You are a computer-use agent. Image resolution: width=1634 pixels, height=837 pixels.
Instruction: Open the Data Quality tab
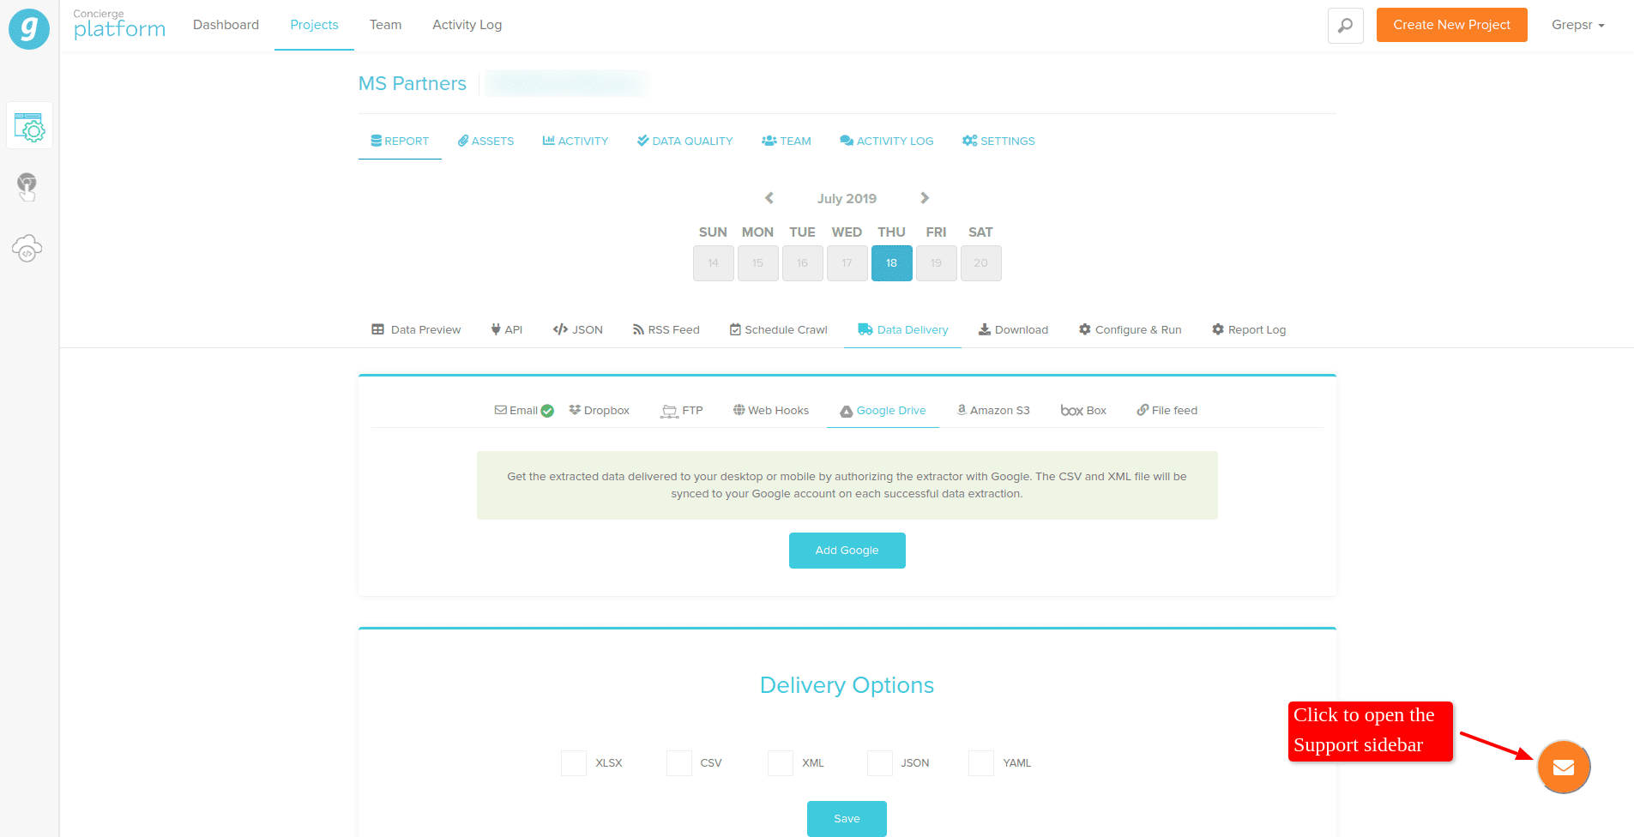[x=684, y=142]
